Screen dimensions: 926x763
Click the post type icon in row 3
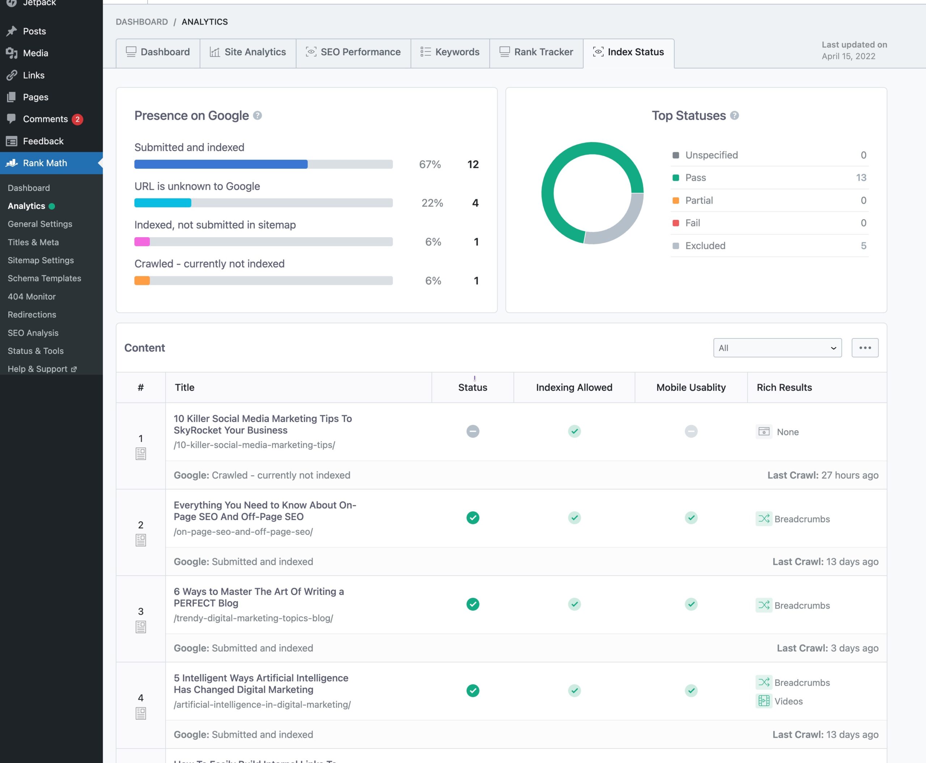(141, 627)
